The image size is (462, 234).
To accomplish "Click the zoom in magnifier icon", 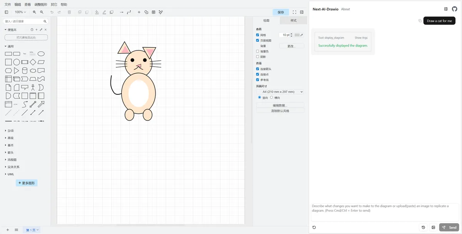I will pyautogui.click(x=35, y=12).
